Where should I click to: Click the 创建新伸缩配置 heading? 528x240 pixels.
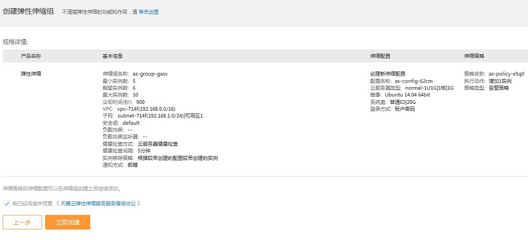388,74
